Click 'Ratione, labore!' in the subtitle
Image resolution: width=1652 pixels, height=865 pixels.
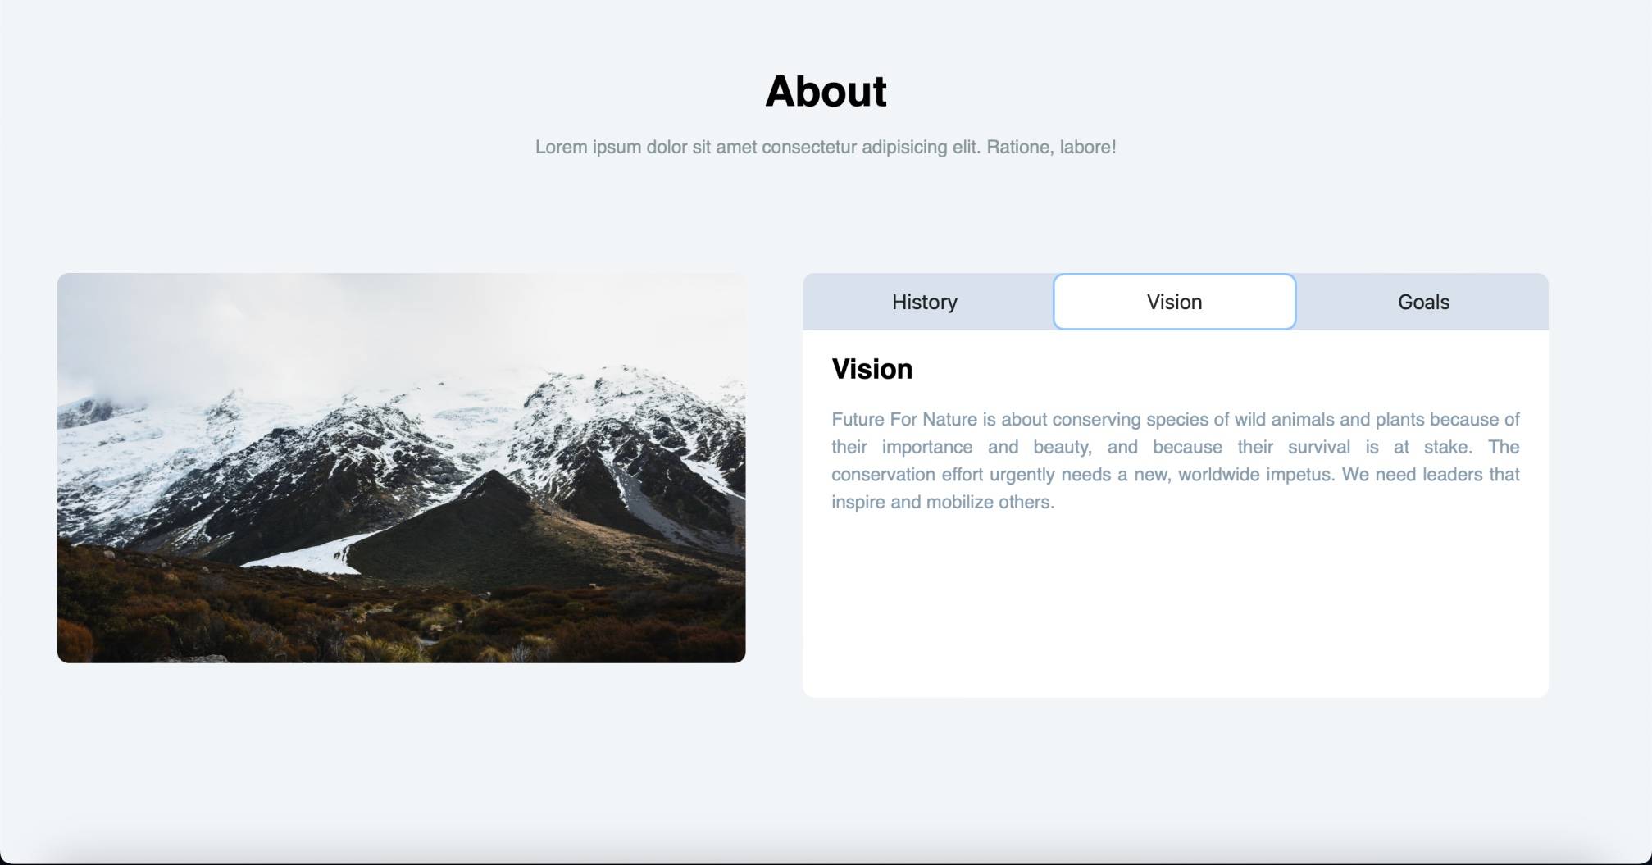(1051, 148)
